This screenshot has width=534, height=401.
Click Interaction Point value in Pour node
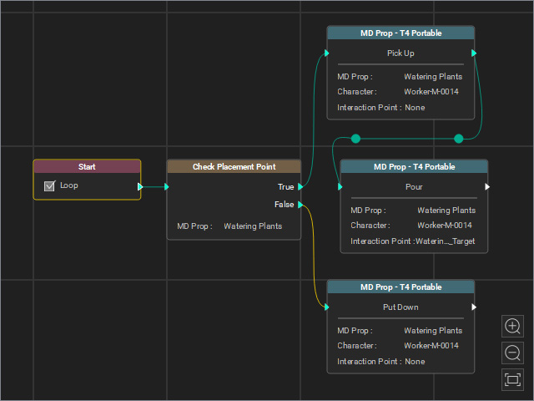click(x=445, y=241)
